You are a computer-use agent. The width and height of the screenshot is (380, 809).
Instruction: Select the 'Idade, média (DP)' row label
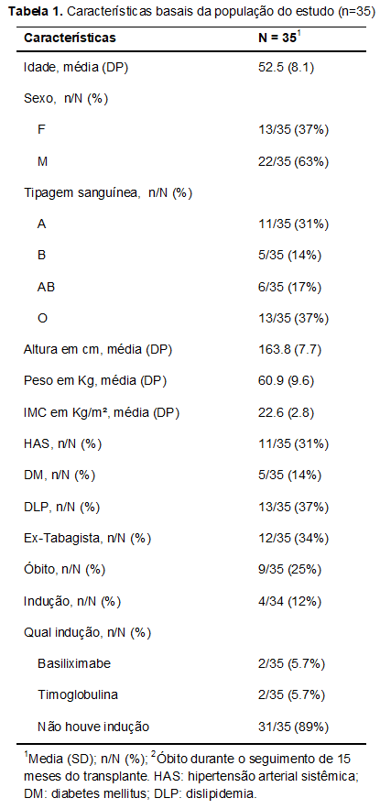pos(76,68)
